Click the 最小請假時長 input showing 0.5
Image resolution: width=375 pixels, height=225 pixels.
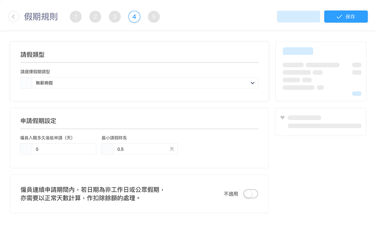point(139,149)
